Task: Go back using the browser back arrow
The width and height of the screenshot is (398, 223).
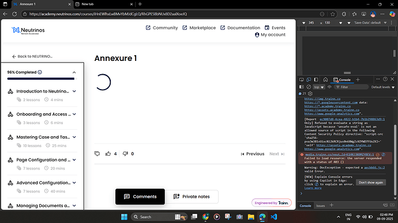Action: [x=5, y=14]
